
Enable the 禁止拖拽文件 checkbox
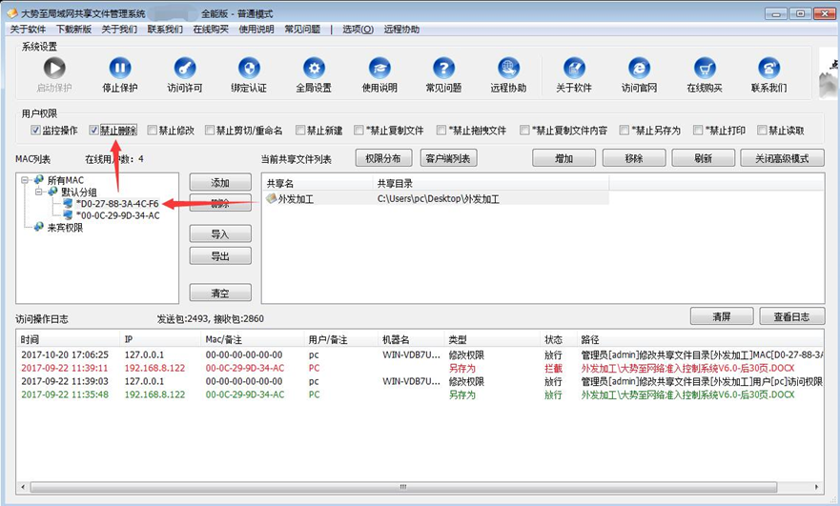click(x=441, y=131)
